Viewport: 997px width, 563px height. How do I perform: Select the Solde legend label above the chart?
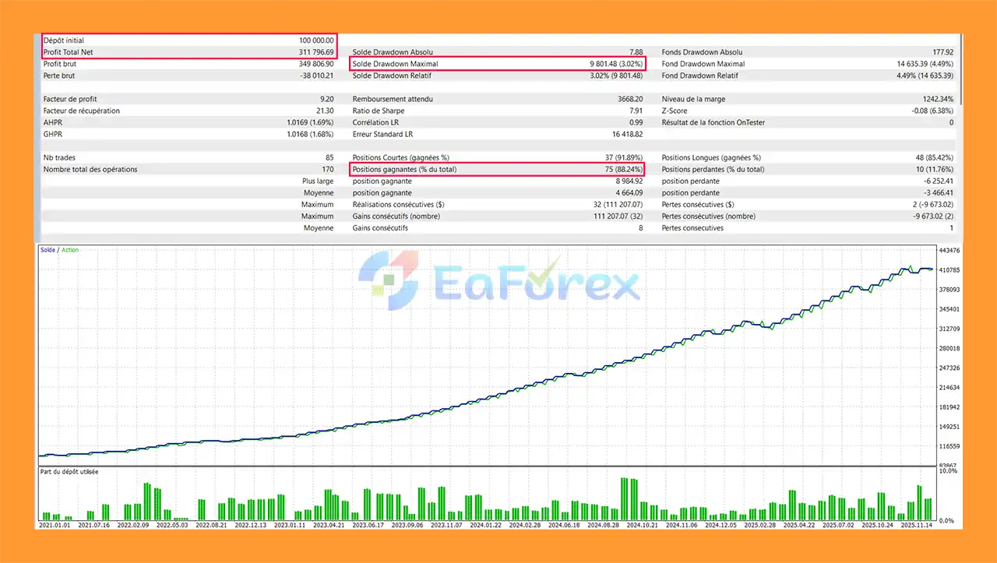(x=47, y=250)
